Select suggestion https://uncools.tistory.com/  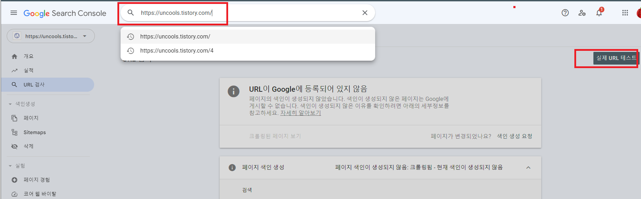pyautogui.click(x=248, y=36)
